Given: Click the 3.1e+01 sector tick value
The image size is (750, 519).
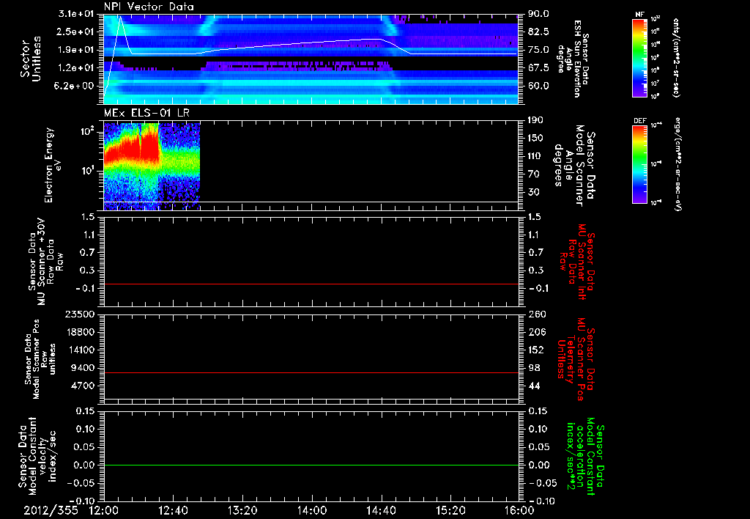Looking at the screenshot, I should pos(78,14).
